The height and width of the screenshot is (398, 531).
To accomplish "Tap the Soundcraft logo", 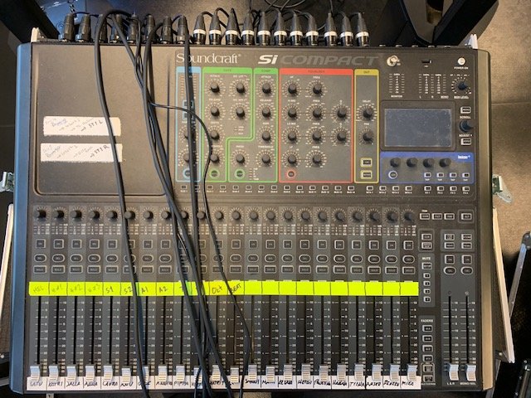I will [208, 59].
